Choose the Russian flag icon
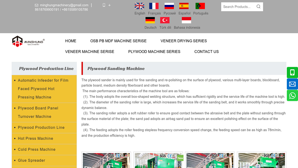Image resolution: width=298 pixels, height=168 pixels. [169, 6]
